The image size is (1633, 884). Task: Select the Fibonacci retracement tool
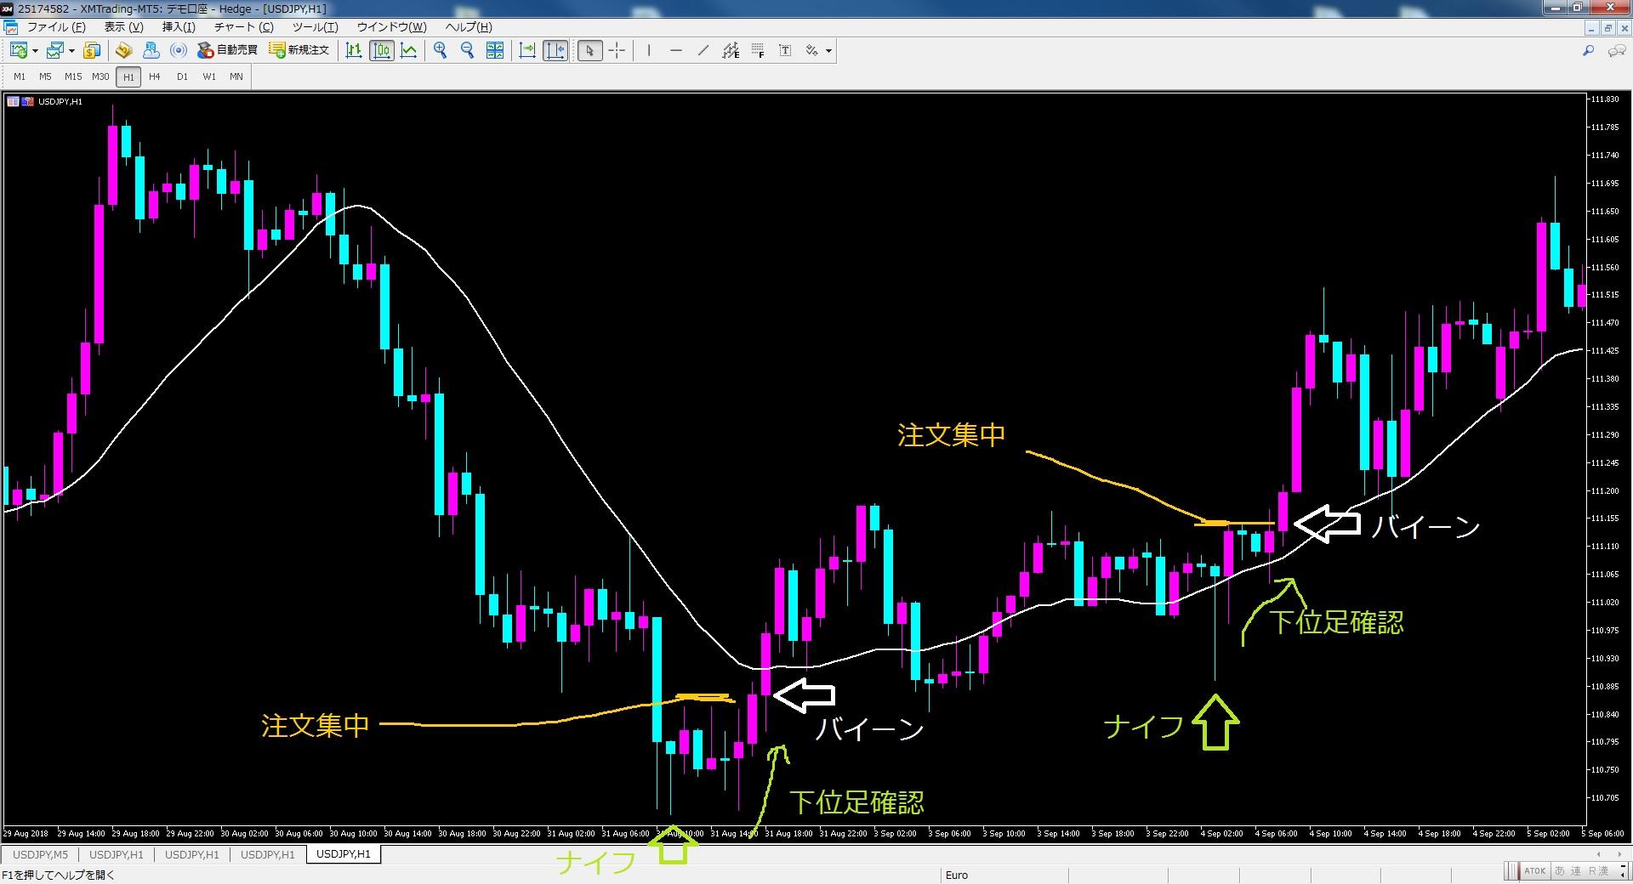(758, 51)
